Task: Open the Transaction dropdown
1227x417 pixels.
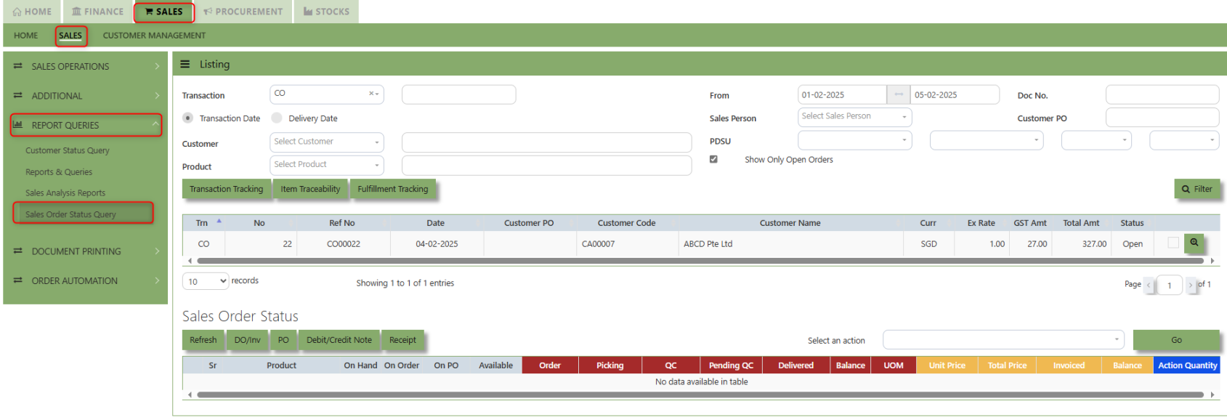Action: coord(327,94)
